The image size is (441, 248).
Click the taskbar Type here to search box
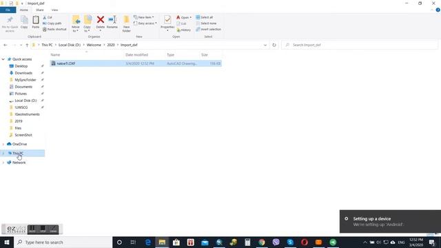pyautogui.click(x=63, y=242)
